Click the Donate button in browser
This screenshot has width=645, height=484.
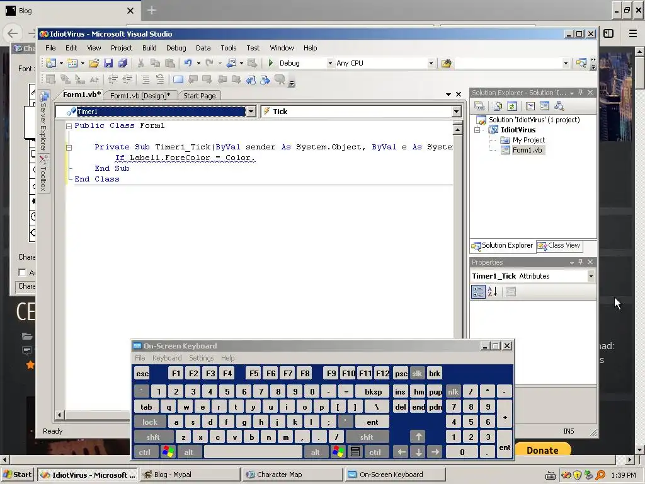pos(542,450)
